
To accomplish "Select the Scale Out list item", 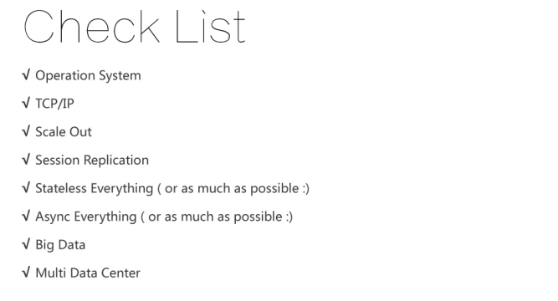I will coord(64,131).
